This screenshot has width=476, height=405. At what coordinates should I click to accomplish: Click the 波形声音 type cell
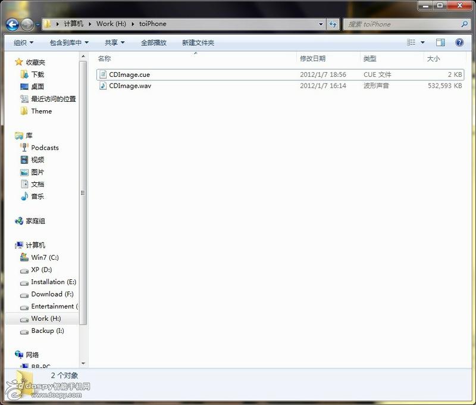click(376, 86)
